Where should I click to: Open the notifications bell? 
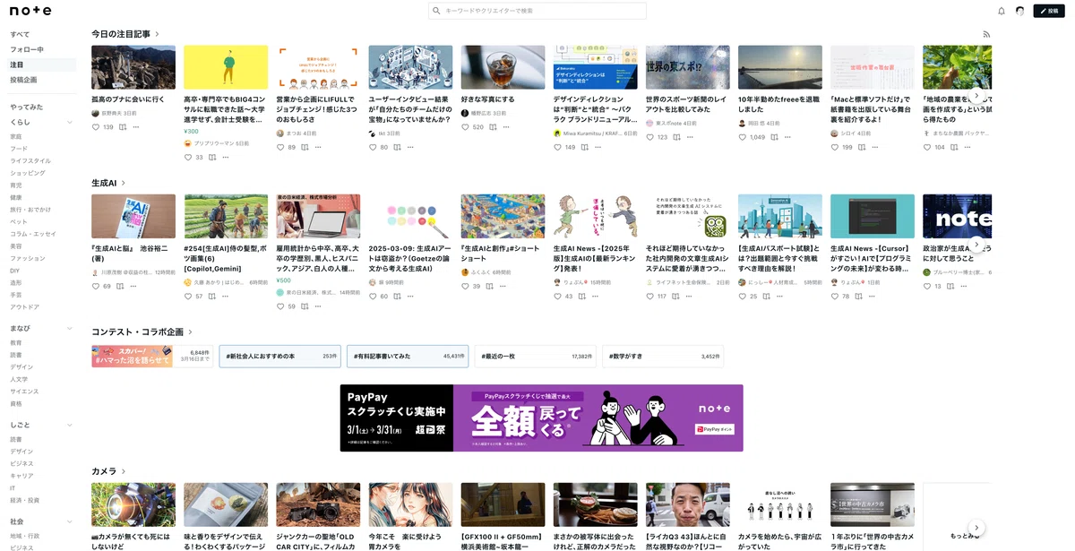coord(1002,11)
